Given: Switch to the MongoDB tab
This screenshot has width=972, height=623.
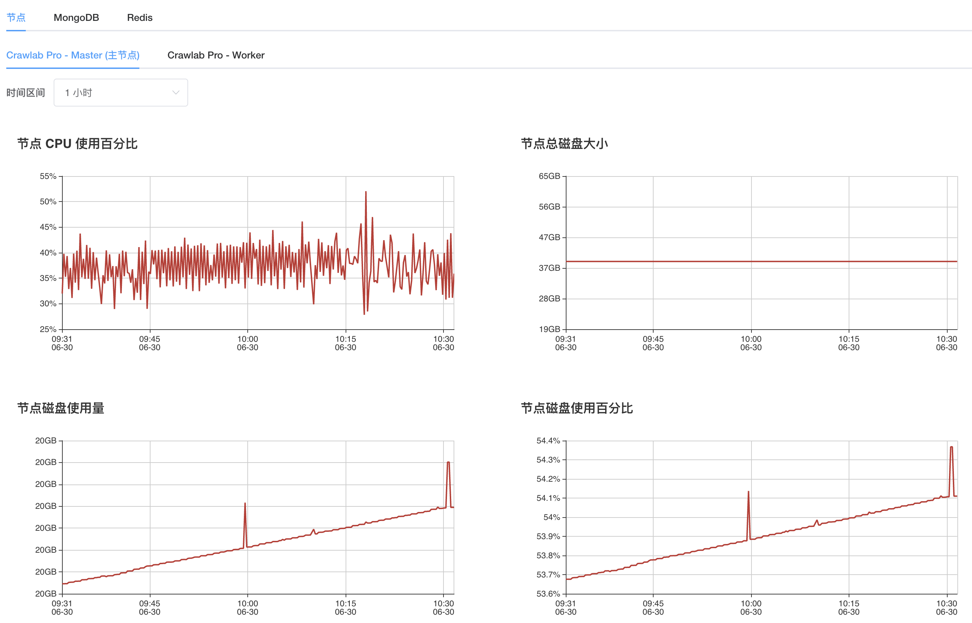Looking at the screenshot, I should point(76,17).
